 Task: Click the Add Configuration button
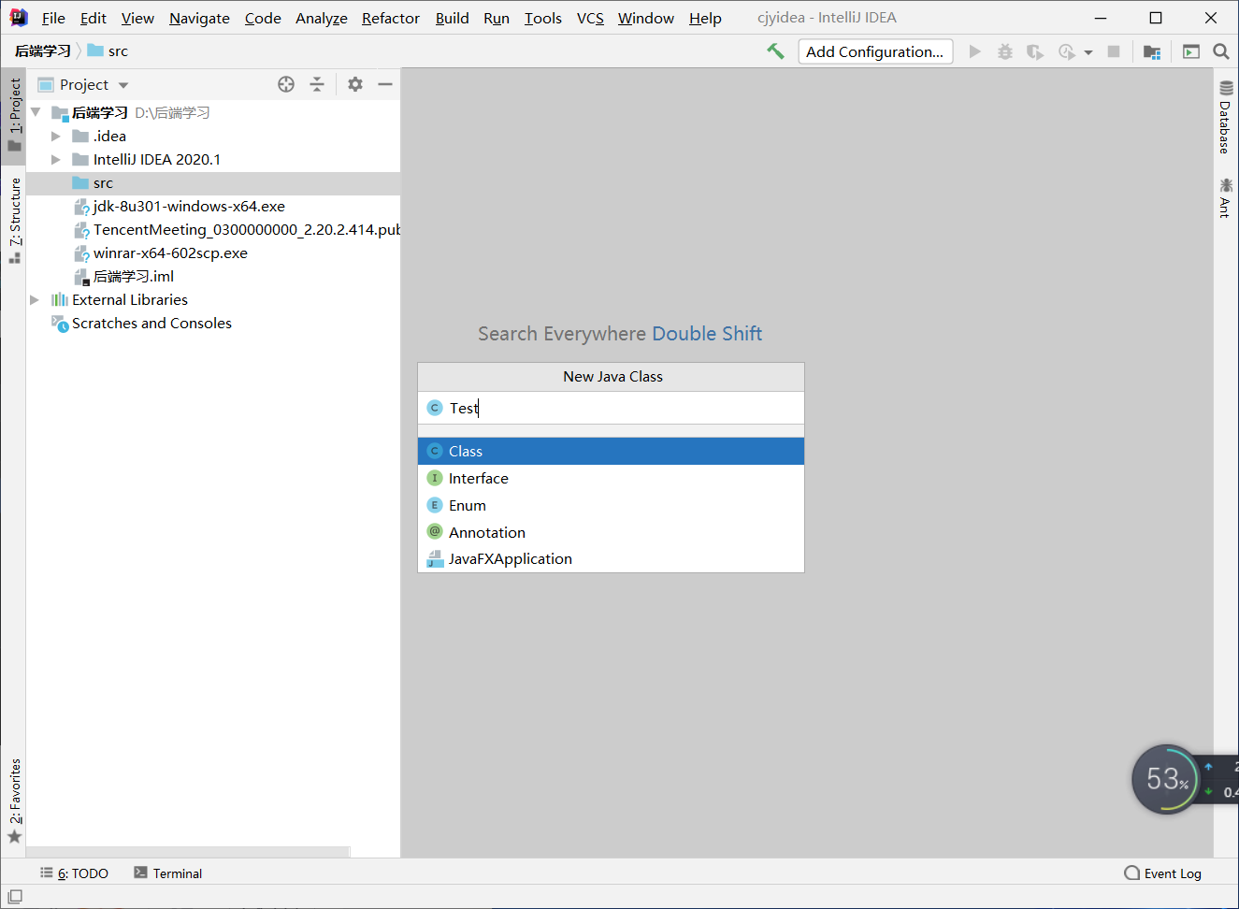(x=875, y=51)
